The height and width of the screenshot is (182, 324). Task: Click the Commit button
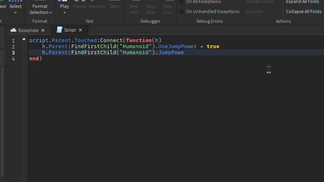pyautogui.click(x=254, y=12)
